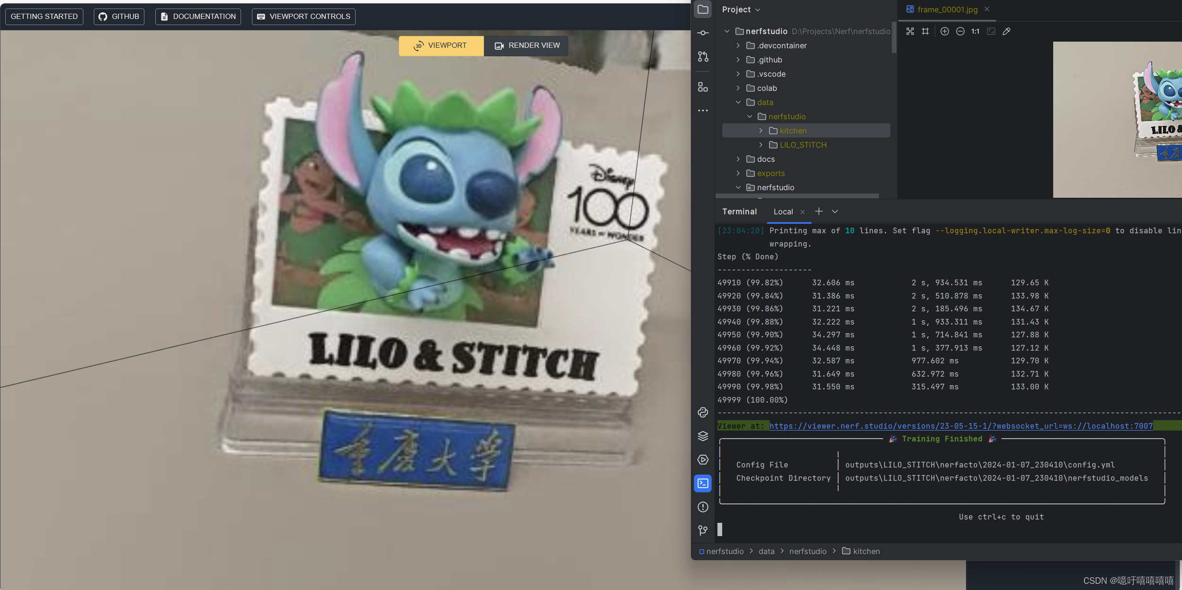
Task: Click the Stitch image preview in editor
Action: (x=1117, y=119)
